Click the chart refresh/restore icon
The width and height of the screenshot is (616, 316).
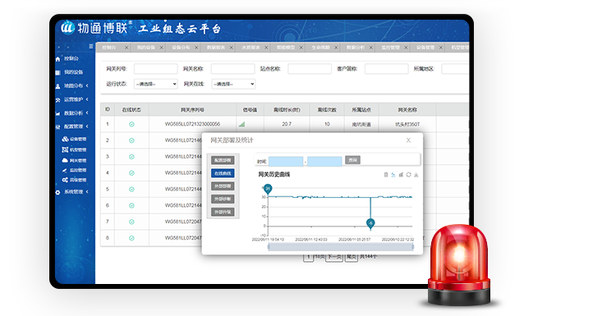(x=408, y=175)
